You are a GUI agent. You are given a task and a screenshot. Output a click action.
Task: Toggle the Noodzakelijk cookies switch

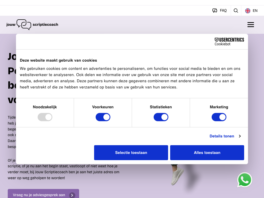tap(45, 117)
